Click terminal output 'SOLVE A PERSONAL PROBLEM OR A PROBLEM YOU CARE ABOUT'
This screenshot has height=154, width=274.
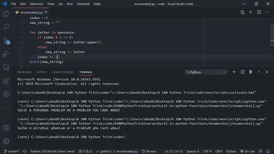point(68,110)
